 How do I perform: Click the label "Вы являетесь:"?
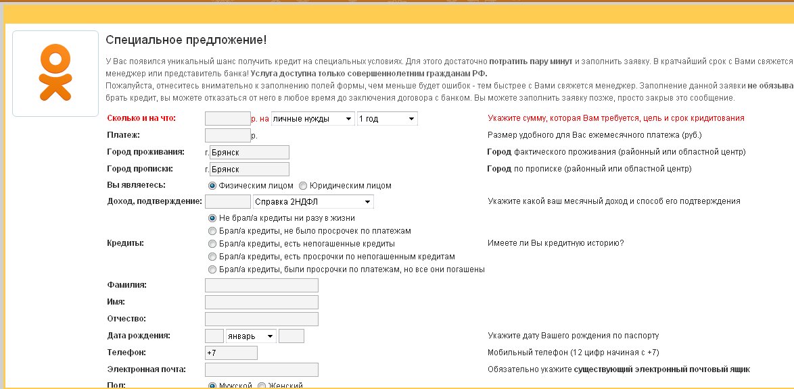pyautogui.click(x=136, y=185)
